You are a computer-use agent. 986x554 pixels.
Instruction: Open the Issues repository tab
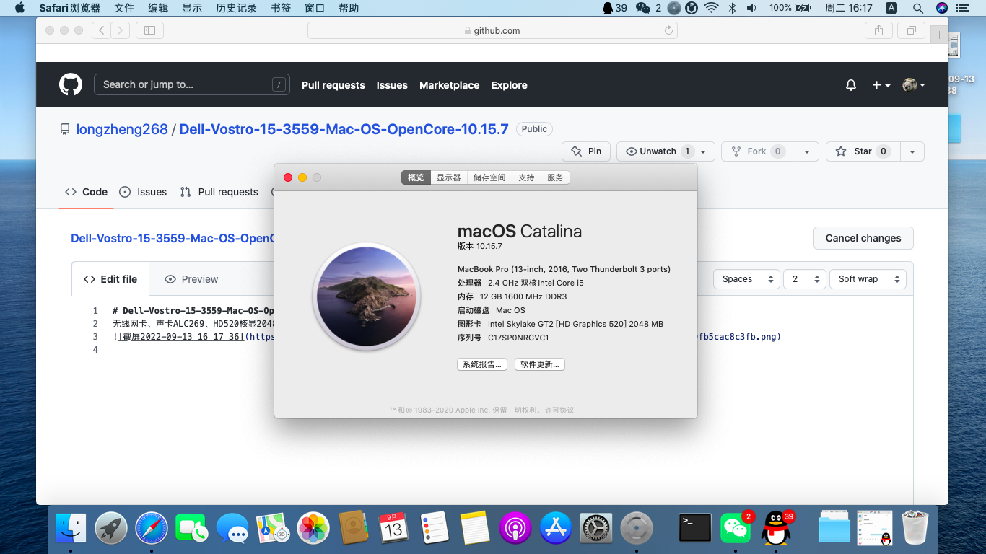(x=143, y=192)
